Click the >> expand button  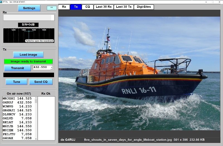point(52,8)
